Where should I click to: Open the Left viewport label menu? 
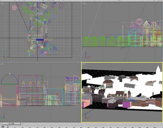click(2, 64)
